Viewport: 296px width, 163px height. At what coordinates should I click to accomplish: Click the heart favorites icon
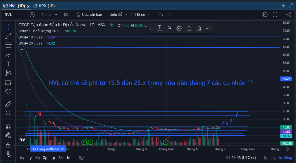pos(8,92)
